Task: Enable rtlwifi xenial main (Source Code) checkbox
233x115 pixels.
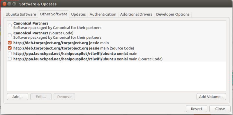Action: point(10,59)
